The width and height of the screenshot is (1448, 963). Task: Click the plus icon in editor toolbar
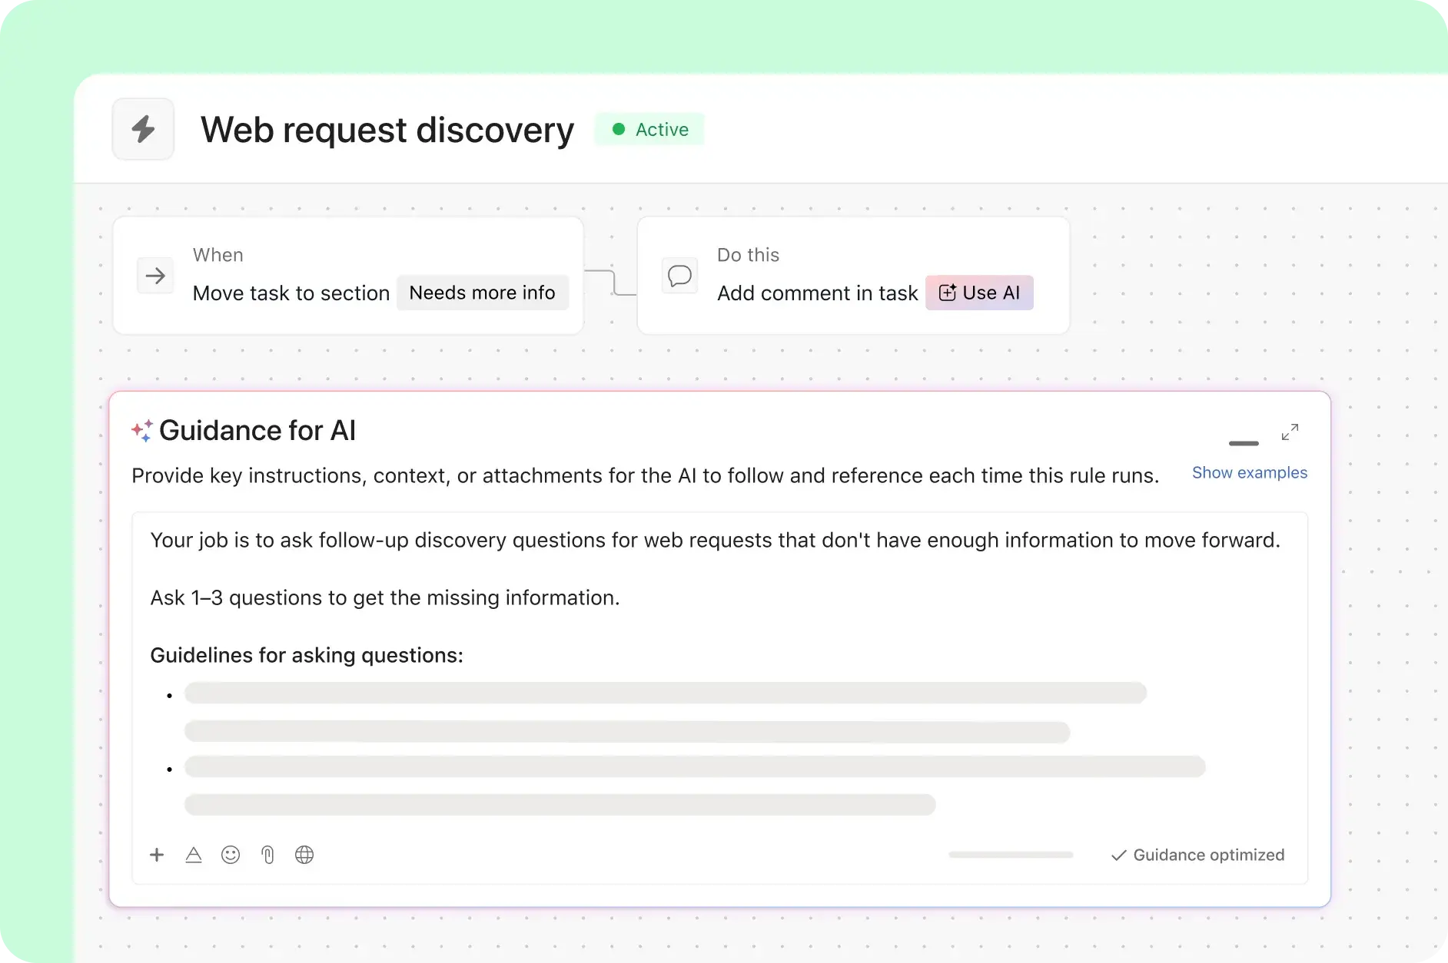click(x=157, y=855)
